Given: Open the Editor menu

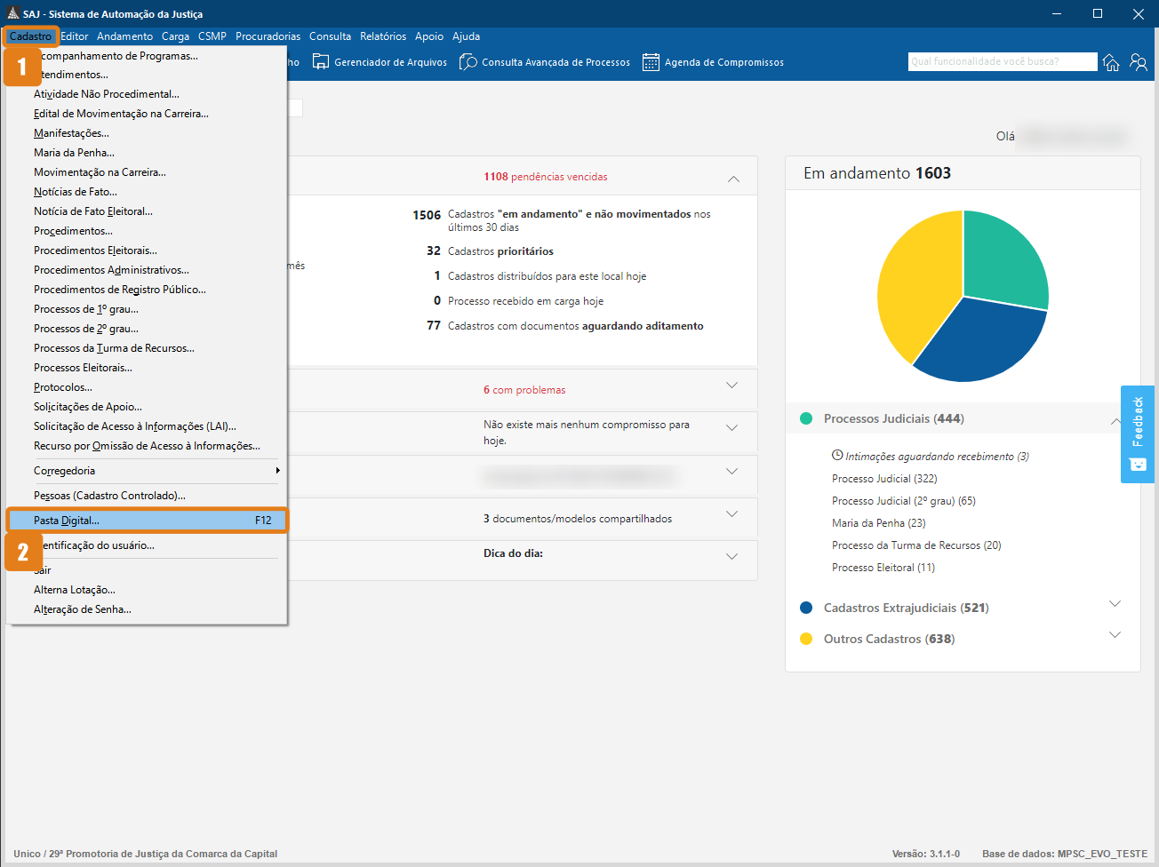Looking at the screenshot, I should click(x=75, y=36).
